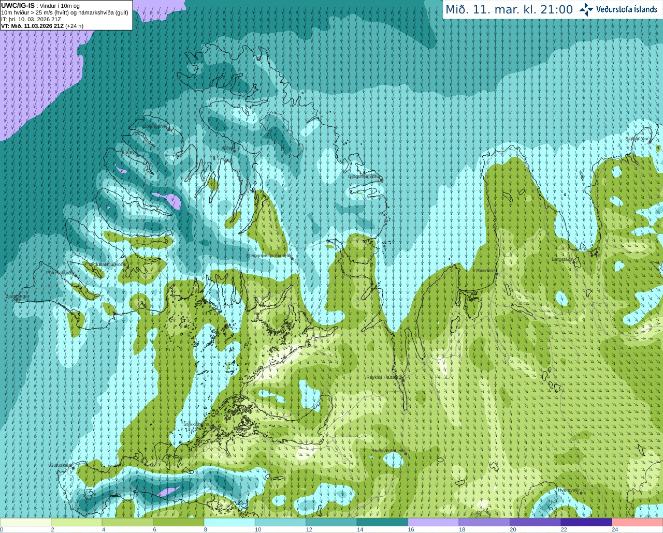This screenshot has height=533, width=663.
Task: Click the 10m hviður > 25 m/s description line
Action: tap(64, 12)
